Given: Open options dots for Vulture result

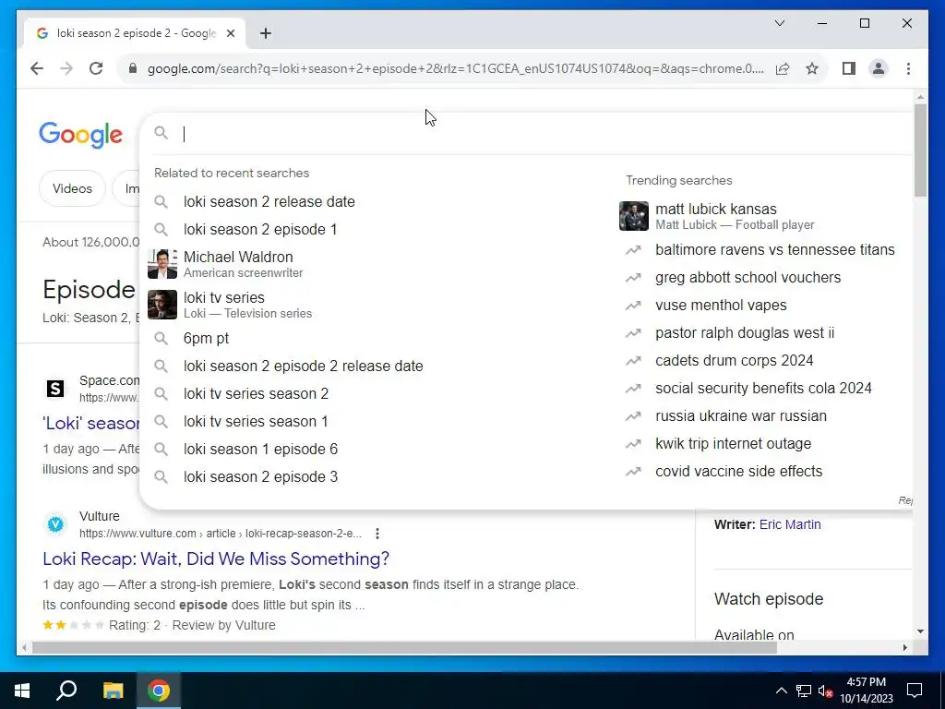Looking at the screenshot, I should point(377,533).
